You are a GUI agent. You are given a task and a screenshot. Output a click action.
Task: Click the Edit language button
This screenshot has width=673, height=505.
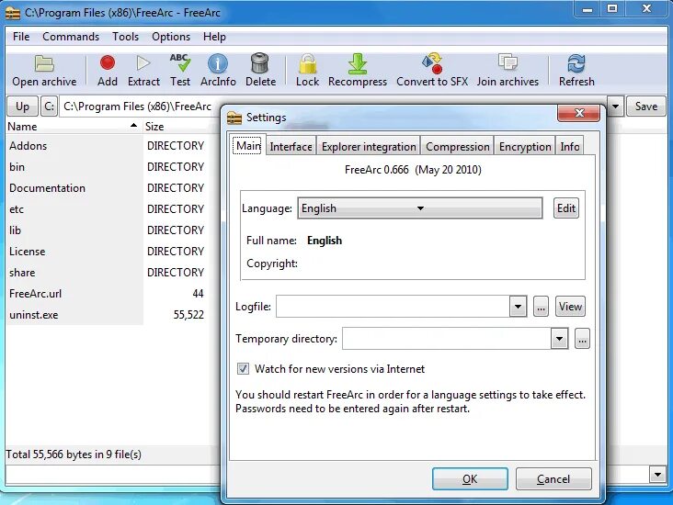pyautogui.click(x=566, y=208)
